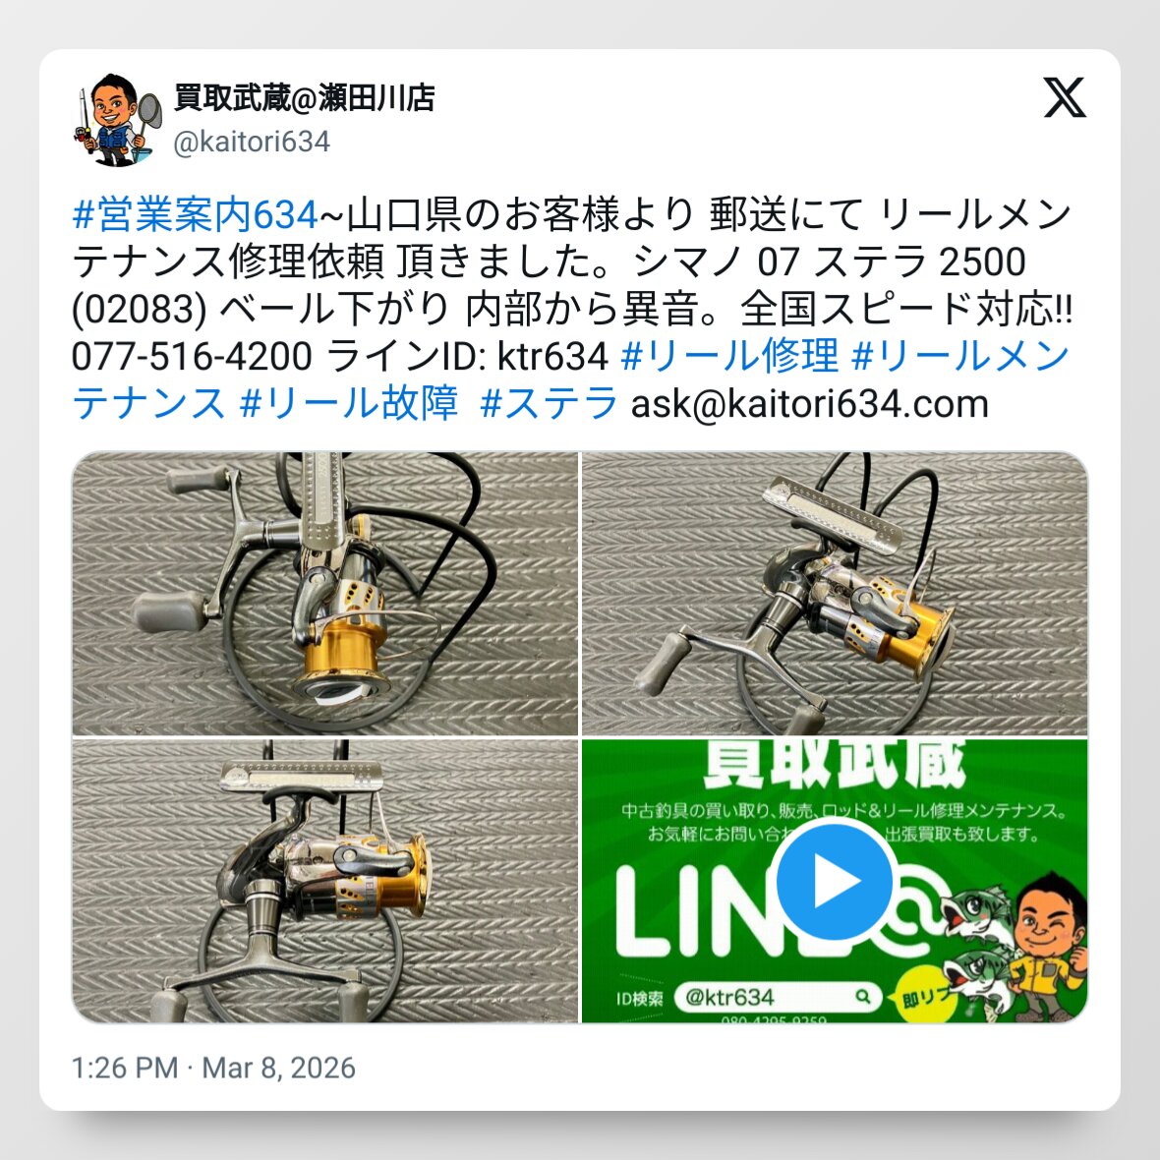Viewport: 1160px width, 1160px height.
Task: Click the @ktr634 ID search field
Action: [x=779, y=997]
